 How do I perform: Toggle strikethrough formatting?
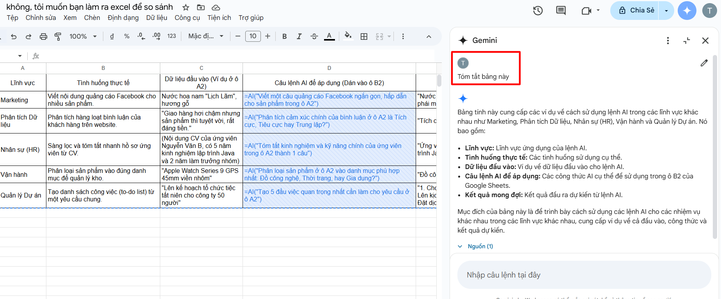tap(314, 36)
